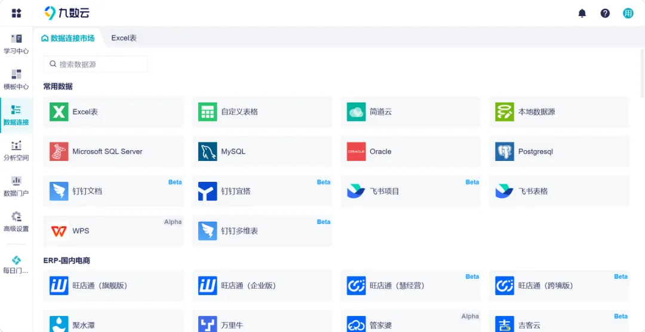Click the 万里牛 label

(232, 325)
